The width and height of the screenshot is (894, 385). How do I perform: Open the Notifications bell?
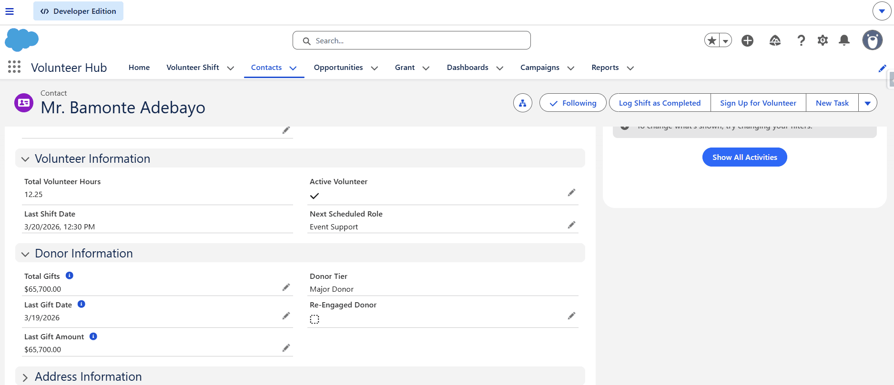(x=844, y=40)
